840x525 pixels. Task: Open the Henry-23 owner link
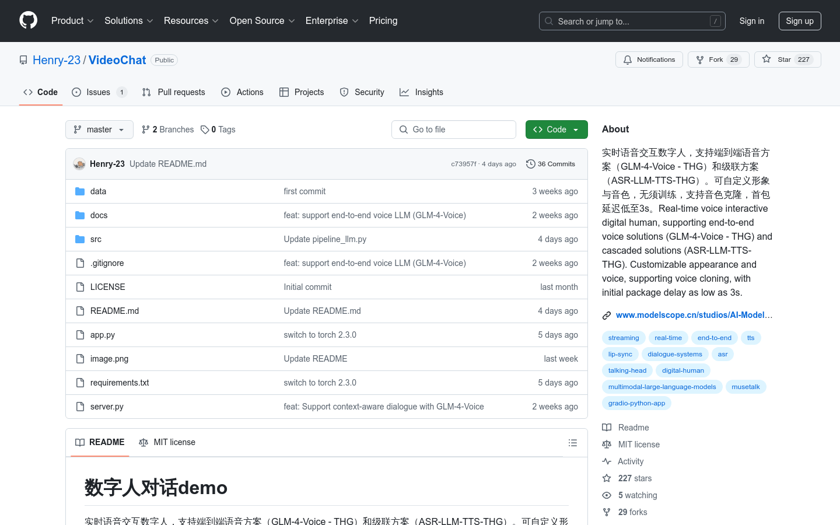click(x=57, y=60)
